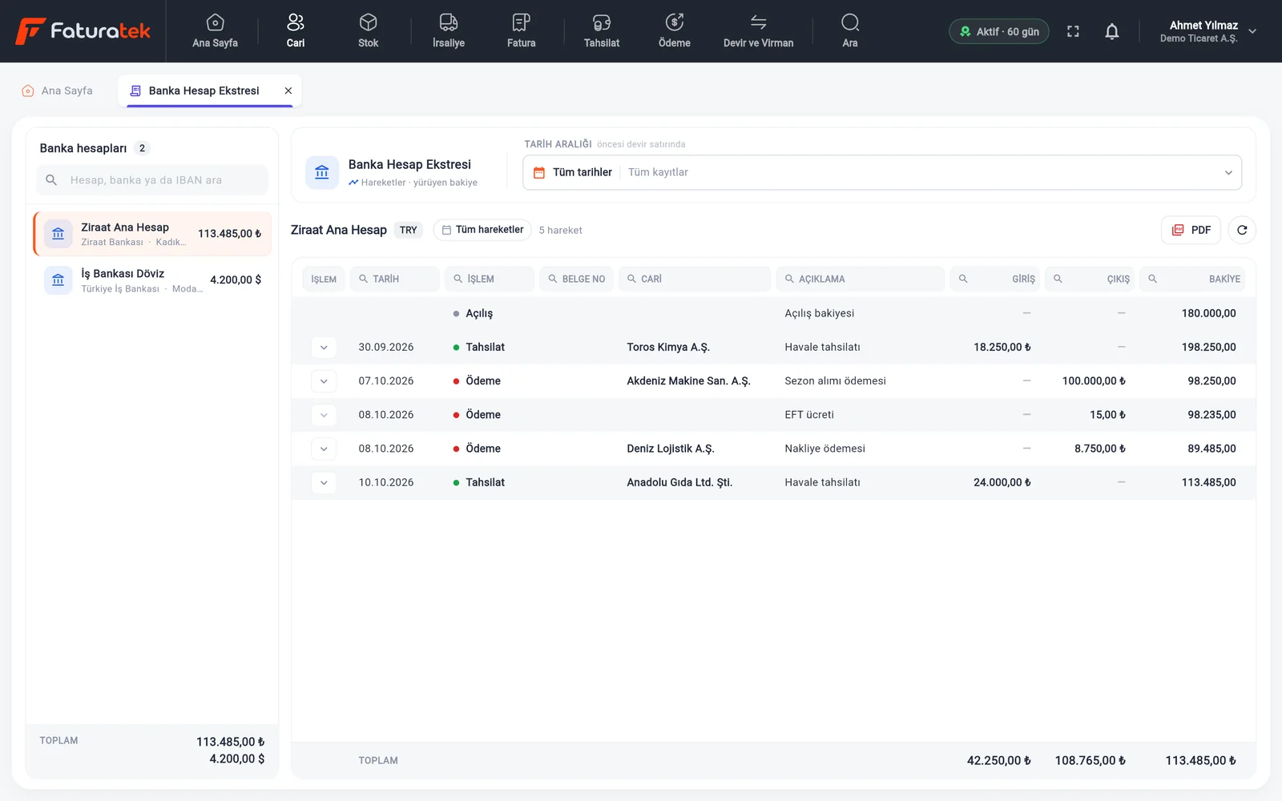This screenshot has width=1282, height=801.
Task: Click the İŞLEM search column filter
Action: (490, 279)
